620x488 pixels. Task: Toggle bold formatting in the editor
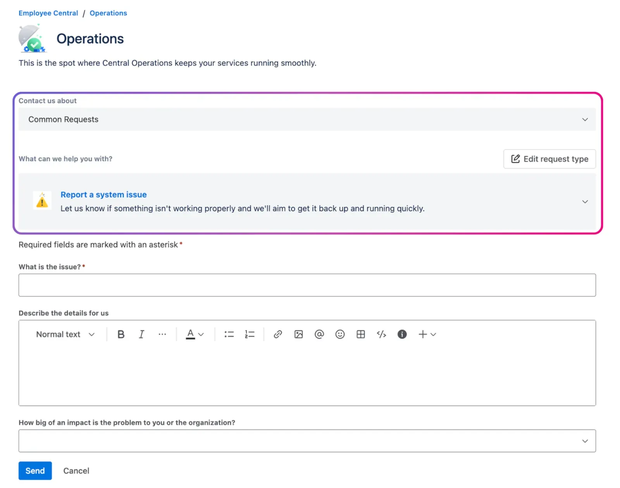121,334
